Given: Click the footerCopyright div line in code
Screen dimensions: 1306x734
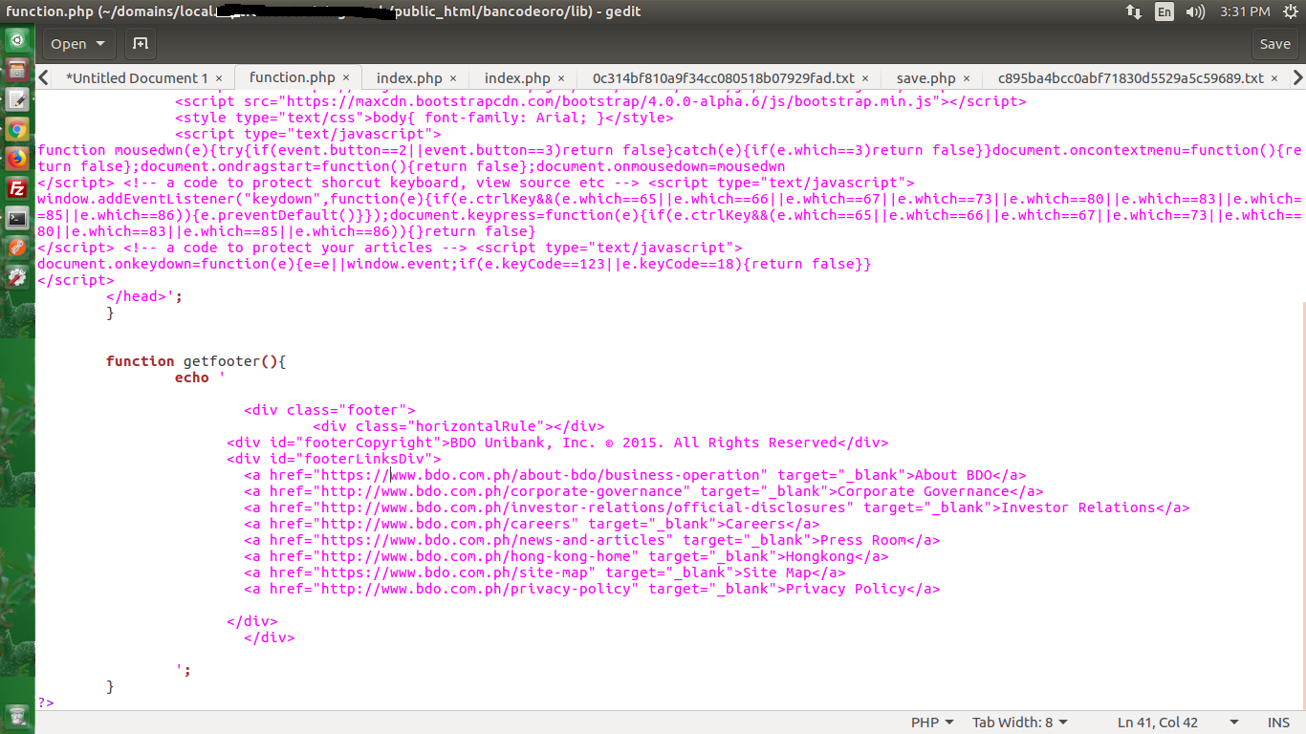Looking at the screenshot, I should coord(557,443).
